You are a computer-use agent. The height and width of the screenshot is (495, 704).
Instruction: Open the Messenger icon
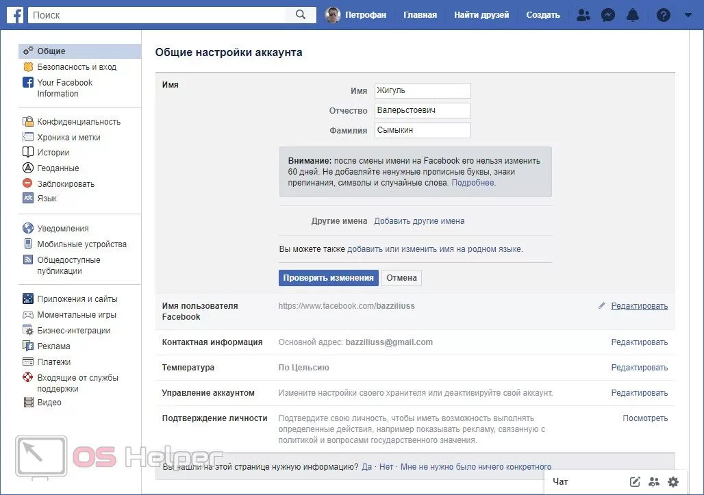608,15
